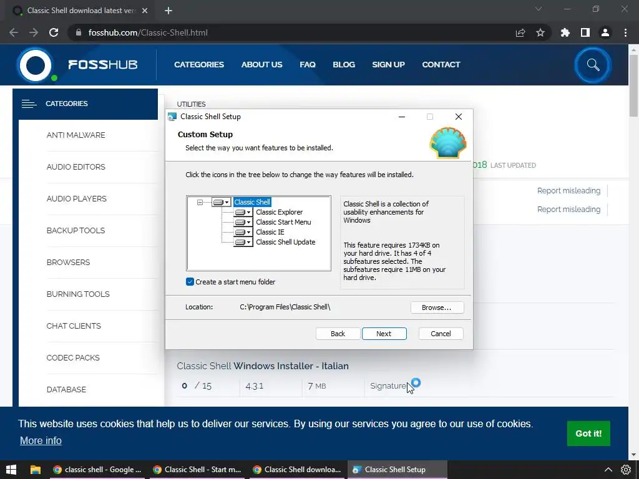This screenshot has width=639, height=479.
Task: Select the Classic Explorer tree item
Action: coord(279,212)
